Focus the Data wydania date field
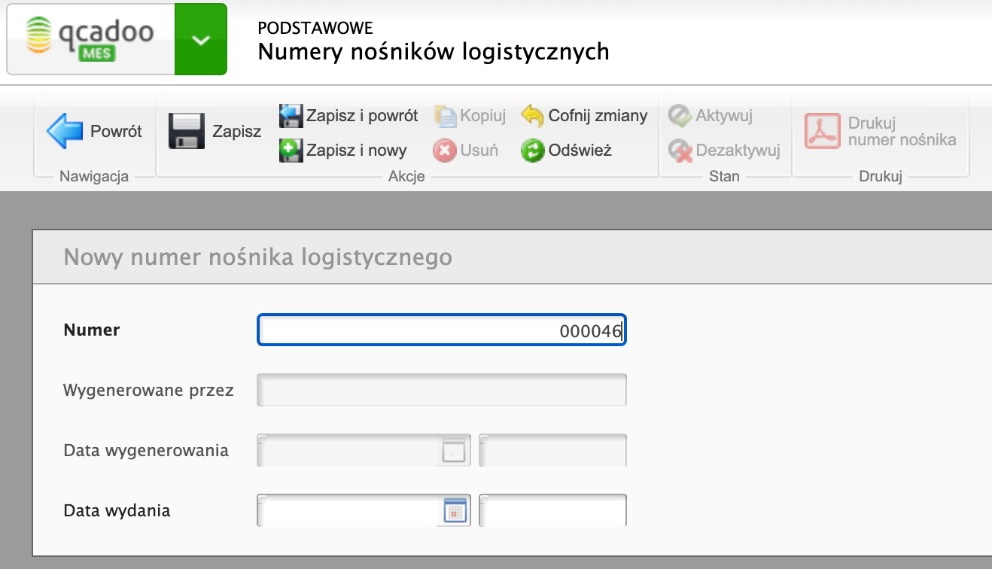992x569 pixels. [364, 510]
